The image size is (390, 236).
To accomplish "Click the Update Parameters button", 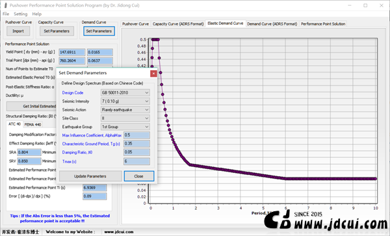I will click(90, 176).
